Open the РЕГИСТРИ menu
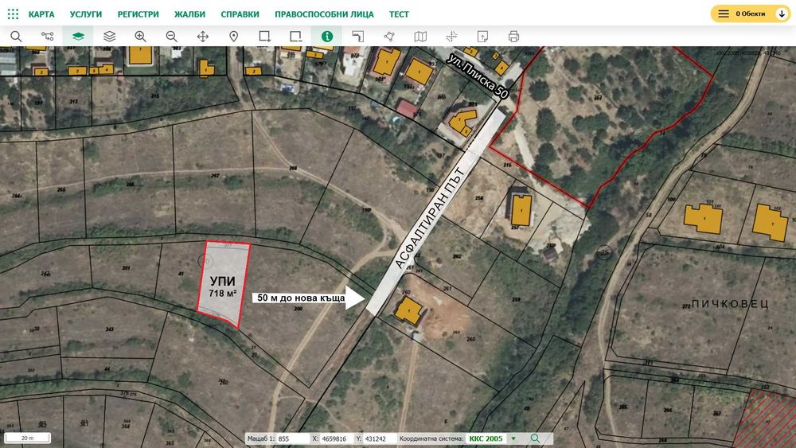796x448 pixels. pos(138,14)
